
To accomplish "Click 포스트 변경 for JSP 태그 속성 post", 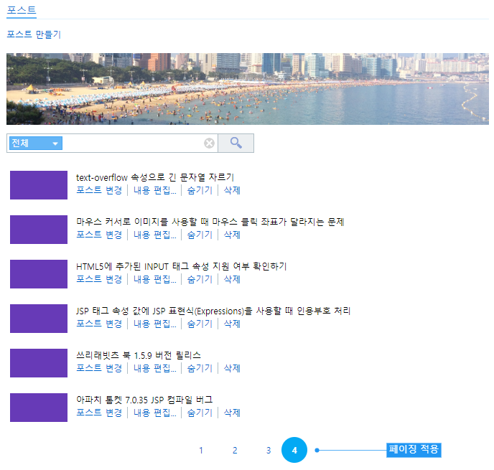I will point(99,324).
